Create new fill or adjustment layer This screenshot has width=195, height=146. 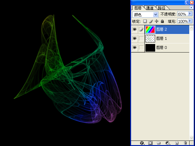[168, 143]
